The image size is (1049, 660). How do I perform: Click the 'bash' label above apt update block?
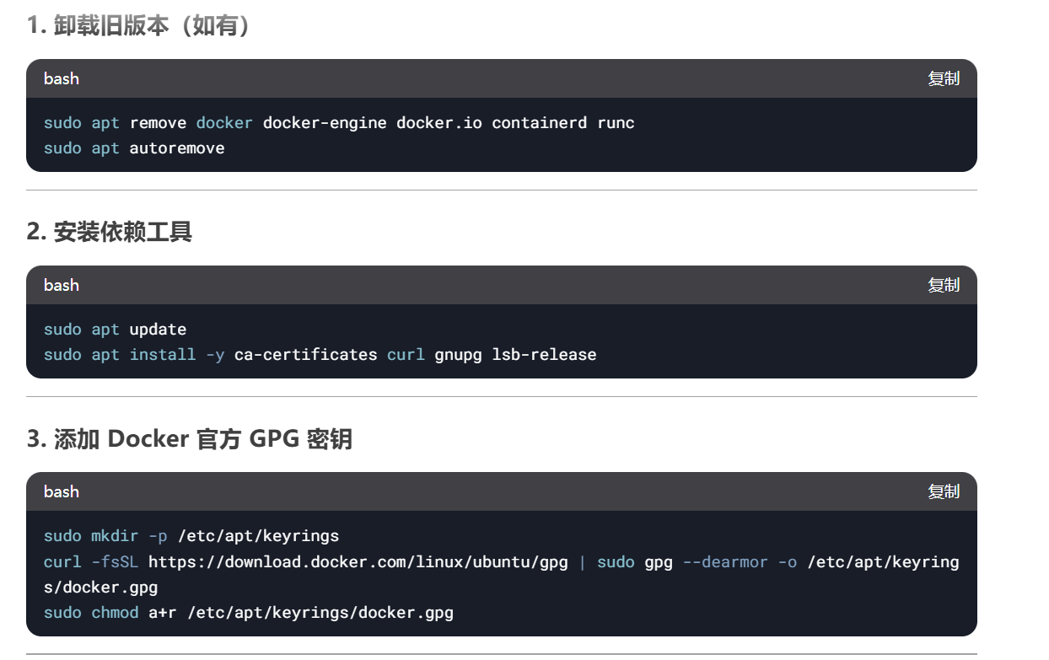pos(62,285)
